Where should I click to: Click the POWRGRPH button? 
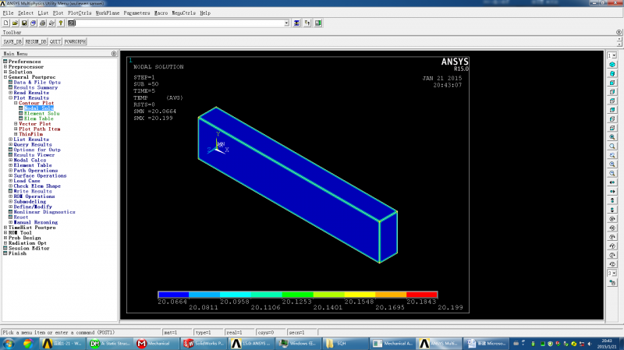[75, 42]
